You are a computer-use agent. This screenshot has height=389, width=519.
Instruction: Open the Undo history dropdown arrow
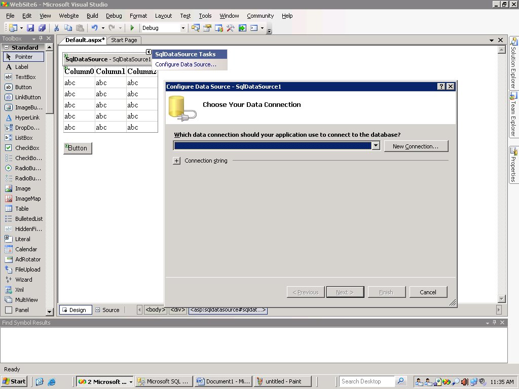pyautogui.click(x=103, y=28)
